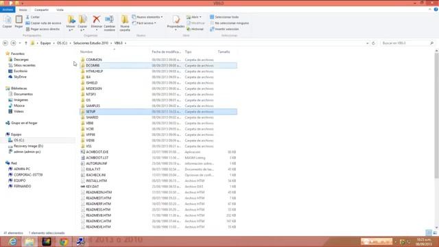Select the KEY.DAT file
The image size is (439, 247).
[x=158, y=187]
